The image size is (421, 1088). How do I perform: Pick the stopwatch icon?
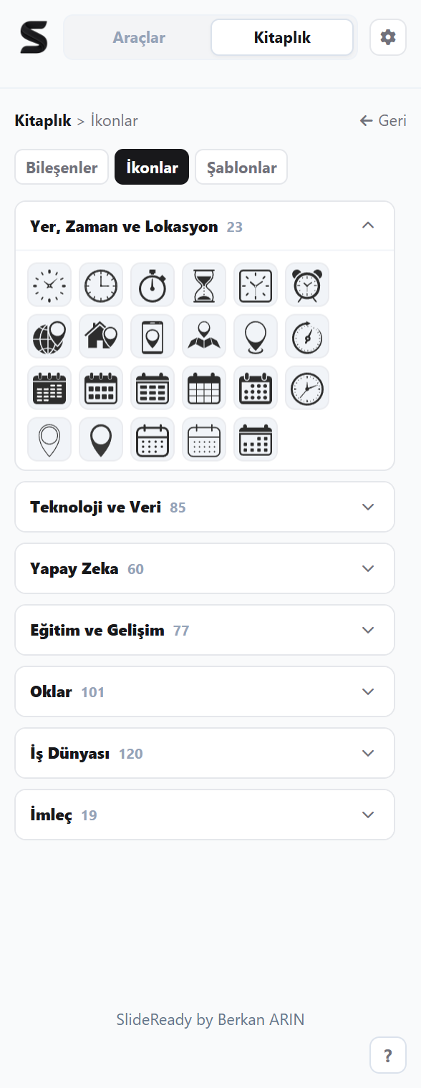pyautogui.click(x=153, y=285)
